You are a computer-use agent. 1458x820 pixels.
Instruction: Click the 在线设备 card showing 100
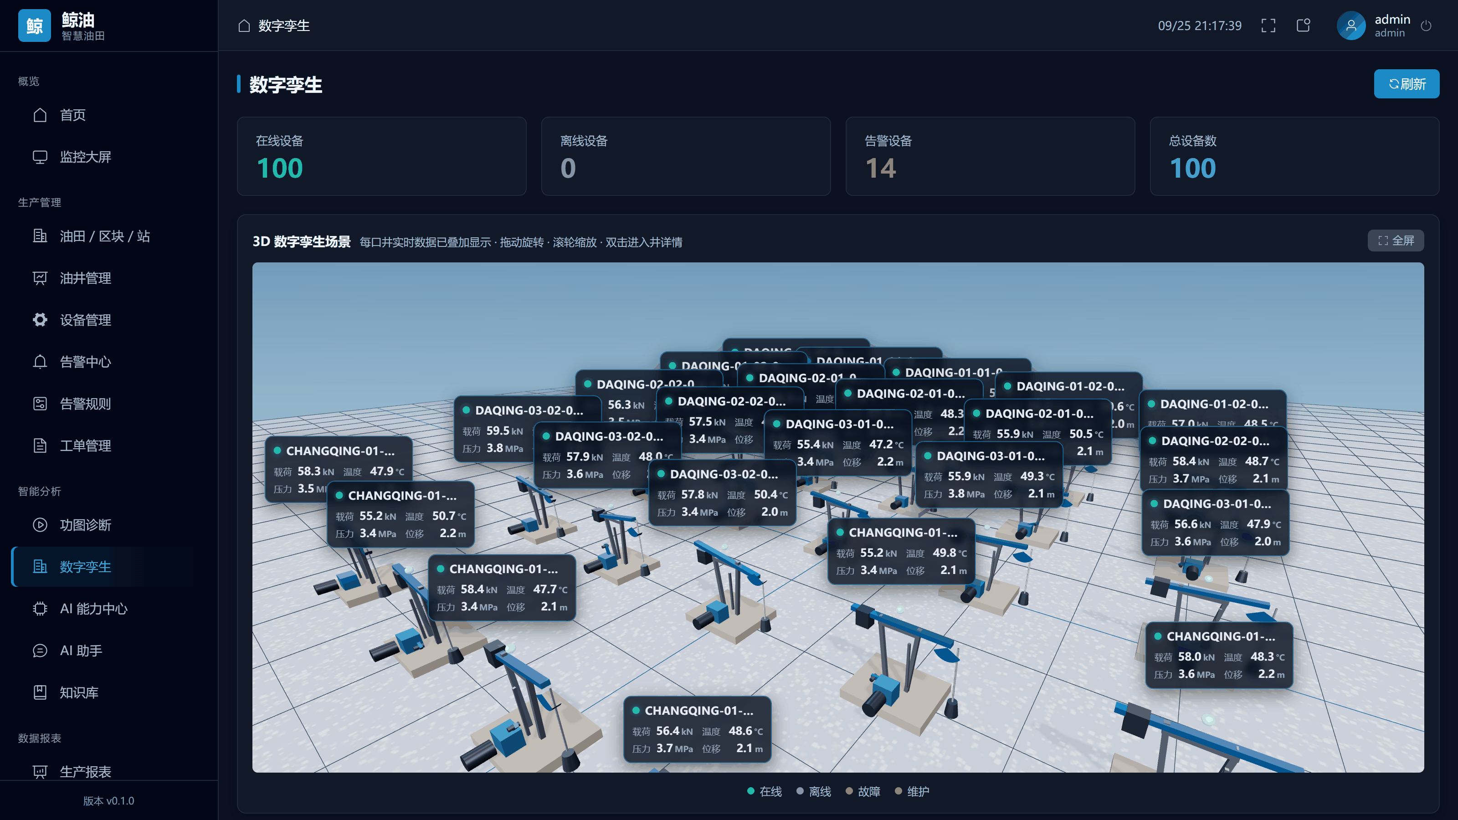pyautogui.click(x=381, y=156)
